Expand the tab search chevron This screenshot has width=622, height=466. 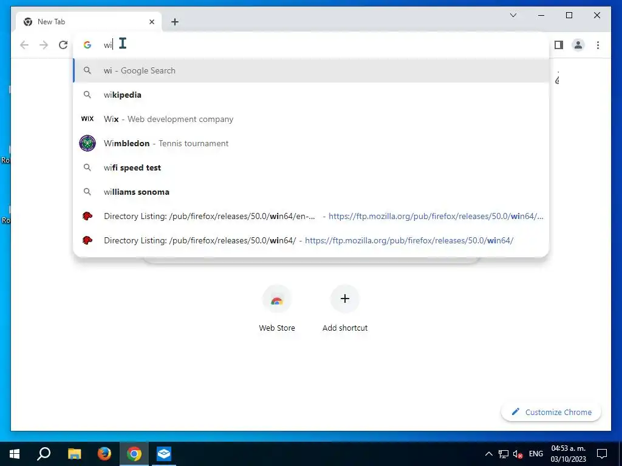pyautogui.click(x=513, y=15)
